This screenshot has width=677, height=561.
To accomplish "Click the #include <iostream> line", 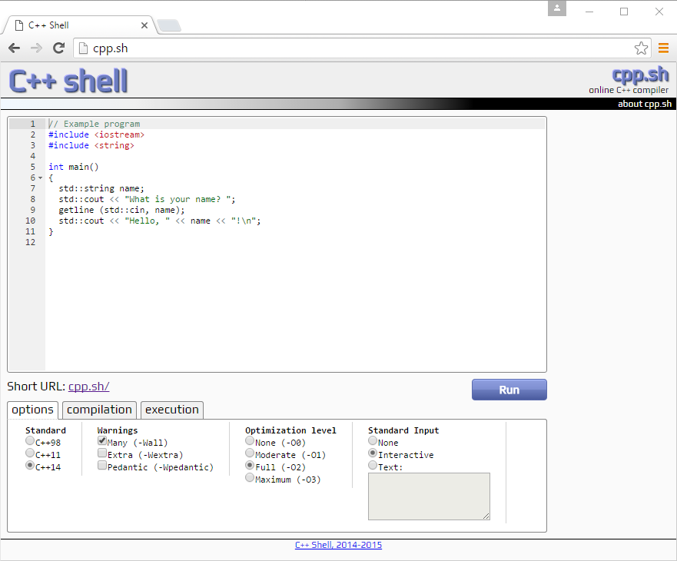I will pos(96,134).
